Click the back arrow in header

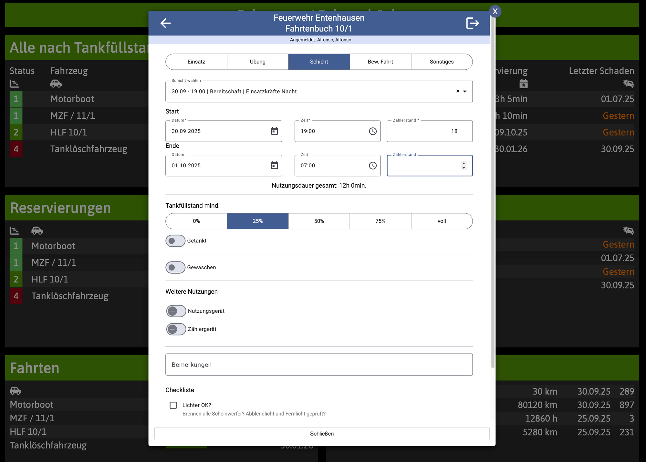tap(165, 23)
